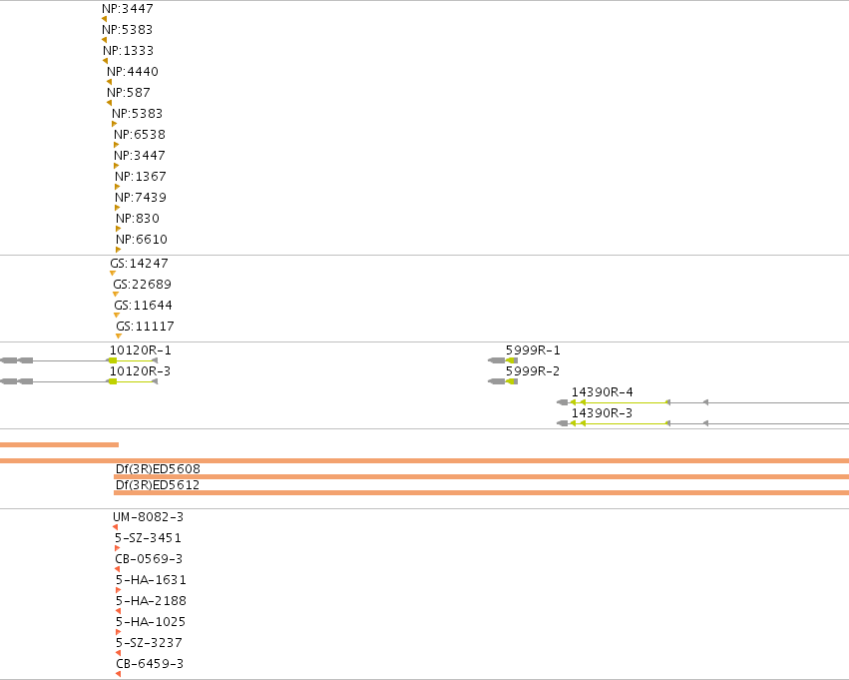The width and height of the screenshot is (849, 680).
Task: Click the red marker below UM-8082-3
Action: pyautogui.click(x=116, y=527)
